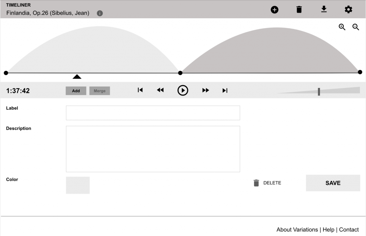Focus the Description text area
The width and height of the screenshot is (366, 236).
coord(153,149)
